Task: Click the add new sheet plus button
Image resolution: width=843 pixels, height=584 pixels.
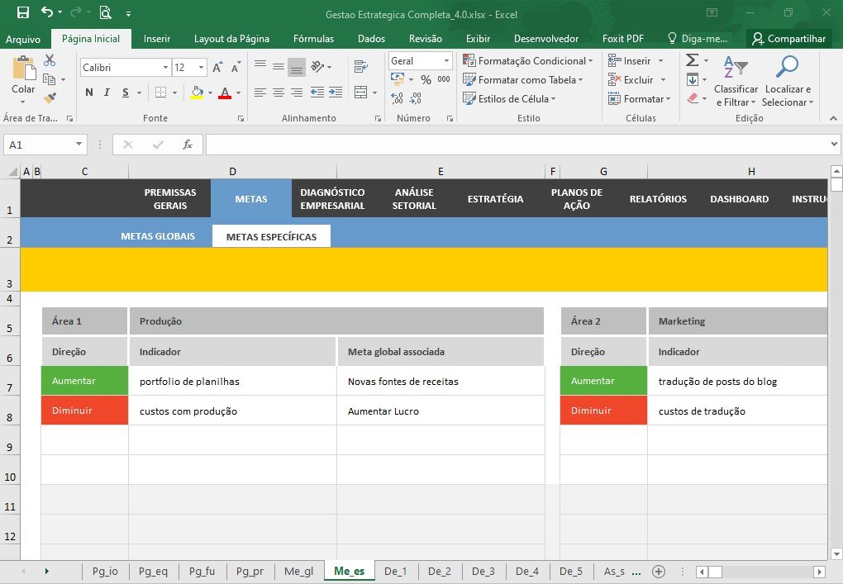Action: tap(659, 571)
